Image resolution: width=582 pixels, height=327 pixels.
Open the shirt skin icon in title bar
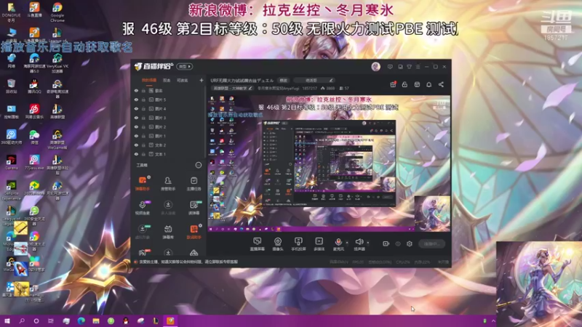tap(409, 67)
